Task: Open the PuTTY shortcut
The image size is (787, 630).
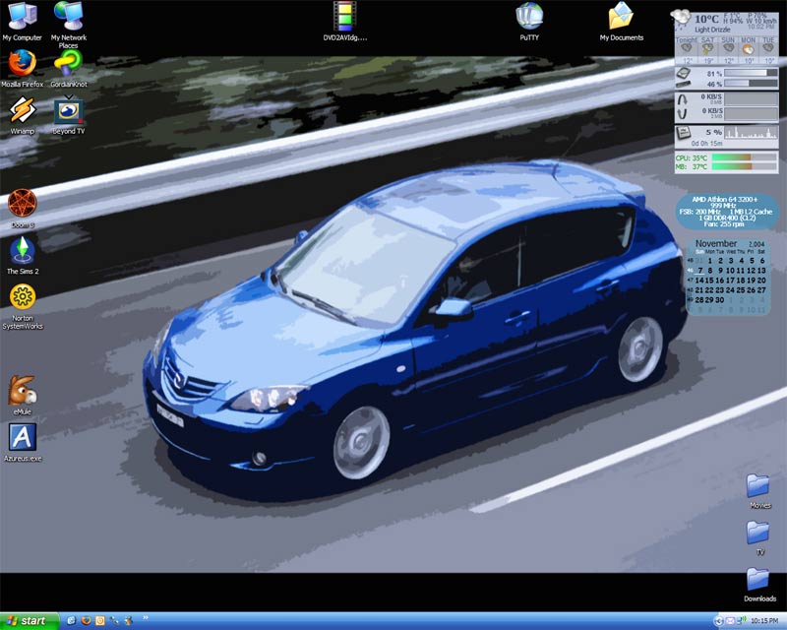Action: [529, 17]
